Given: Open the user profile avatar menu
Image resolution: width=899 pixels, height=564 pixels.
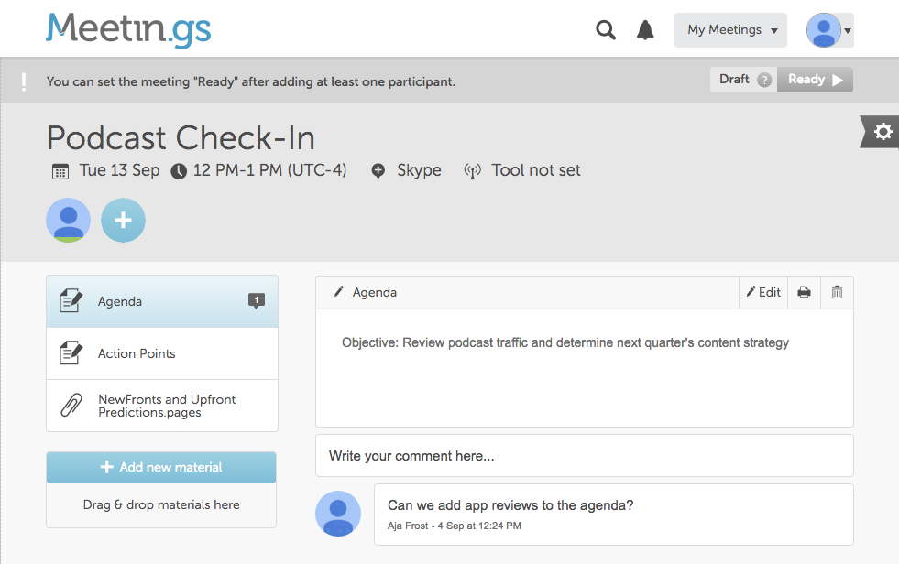Looking at the screenshot, I should (828, 30).
